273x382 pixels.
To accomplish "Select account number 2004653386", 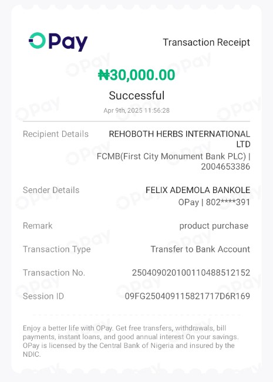I will pos(225,167).
